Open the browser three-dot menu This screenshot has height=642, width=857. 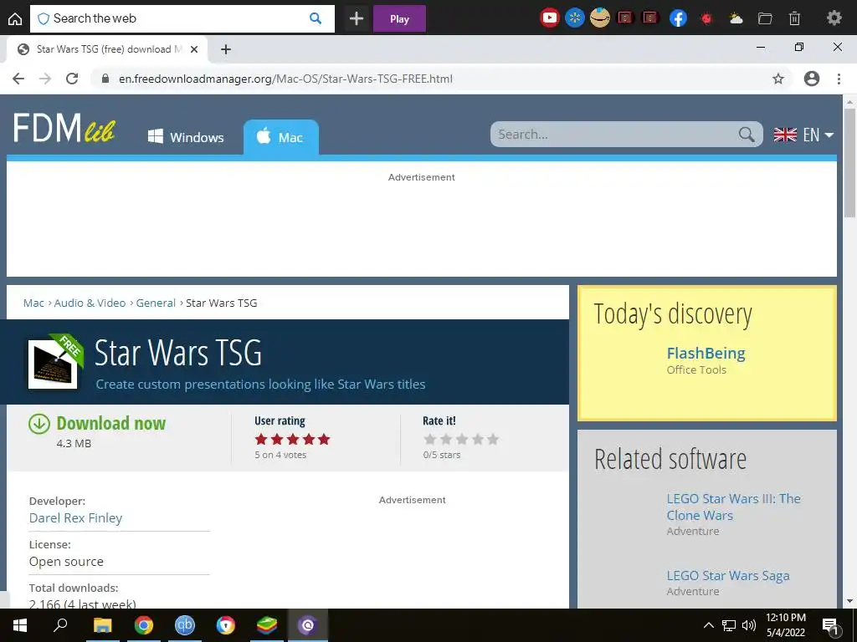click(839, 79)
